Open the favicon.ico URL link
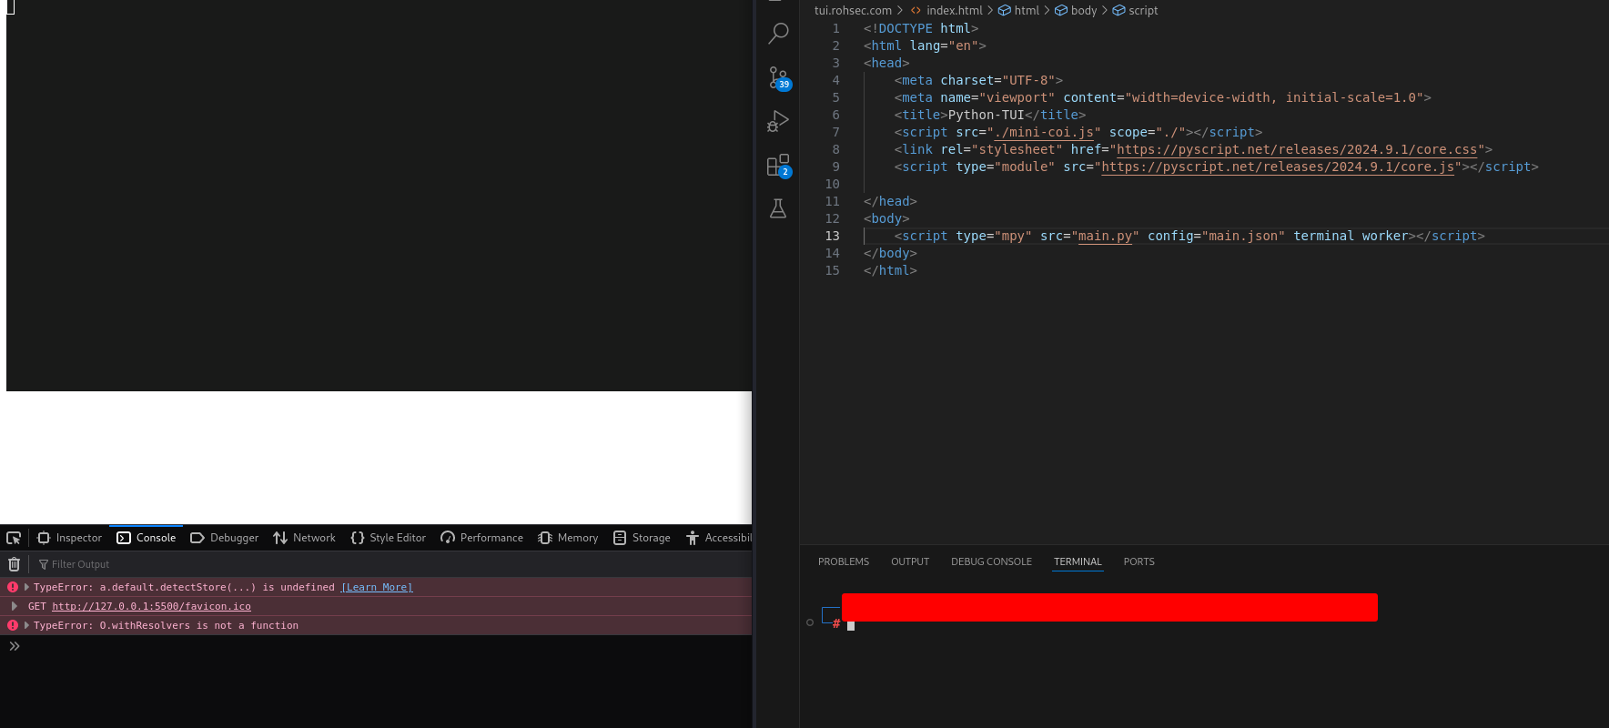1609x728 pixels. pos(151,606)
